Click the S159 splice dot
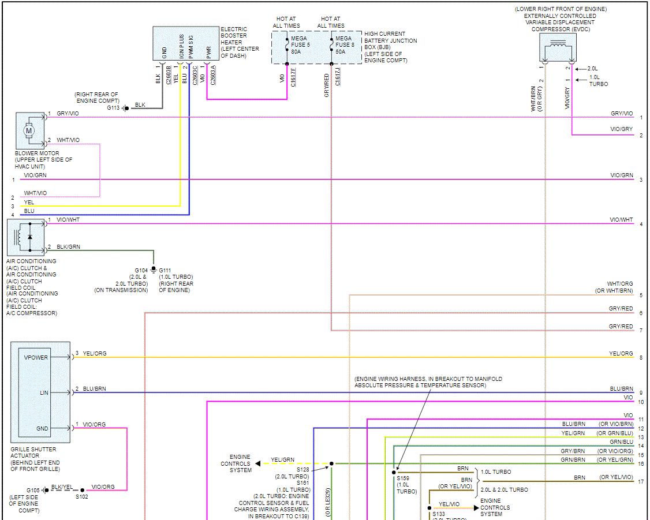This screenshot has height=520, width=650. tap(394, 472)
